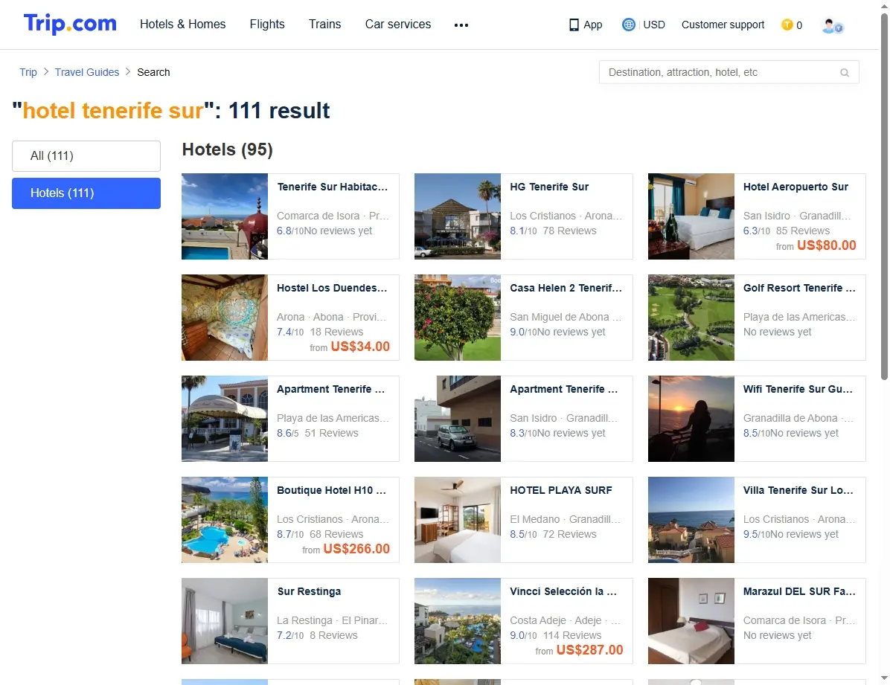Click the US$80.00 price
The height and width of the screenshot is (685, 890).
point(827,245)
